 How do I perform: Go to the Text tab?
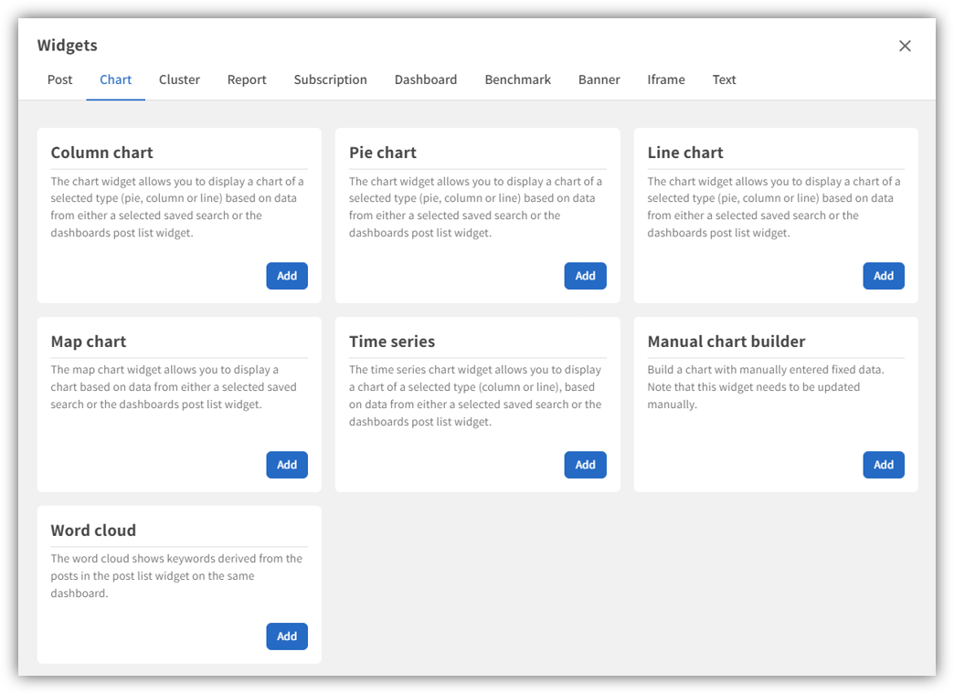pyautogui.click(x=724, y=79)
